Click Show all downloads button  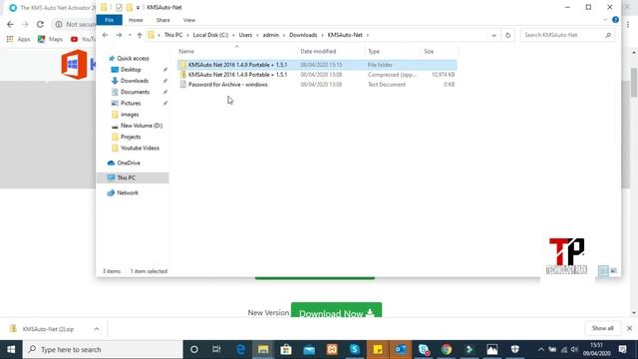[602, 328]
